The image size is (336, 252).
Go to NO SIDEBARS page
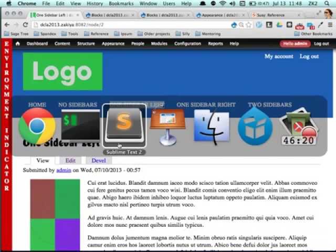click(x=78, y=104)
